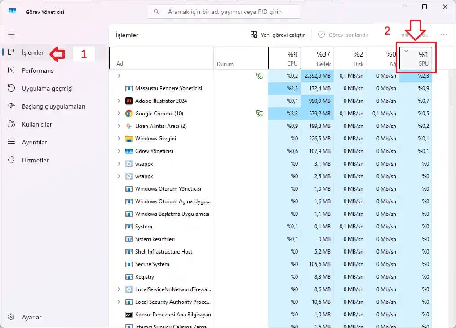Viewport: 456px width, 328px height.
Task: Expand Windows Gezgini process
Action: pyautogui.click(x=119, y=139)
